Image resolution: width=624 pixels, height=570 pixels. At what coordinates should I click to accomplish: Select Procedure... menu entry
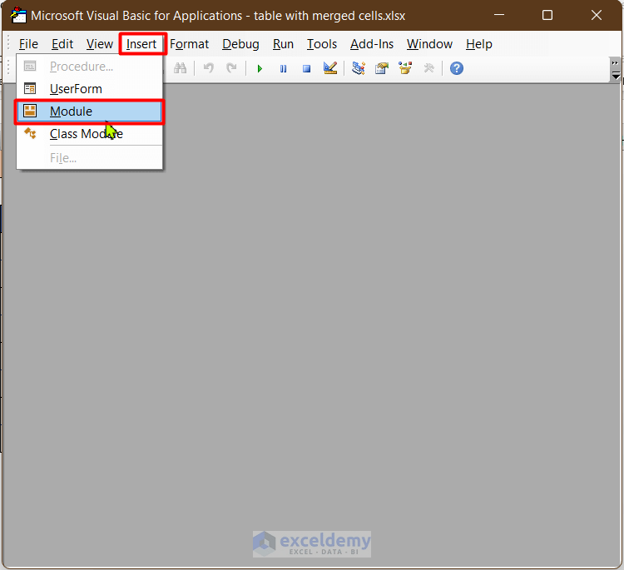[x=89, y=67]
